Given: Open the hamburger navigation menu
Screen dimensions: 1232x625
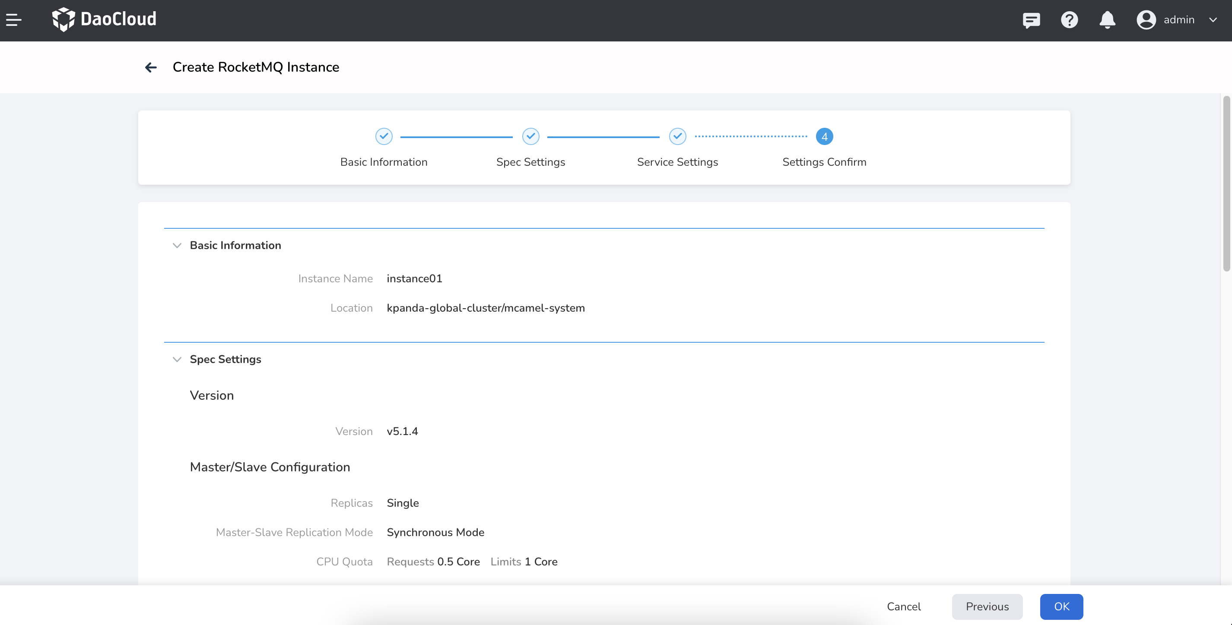Looking at the screenshot, I should coord(13,19).
